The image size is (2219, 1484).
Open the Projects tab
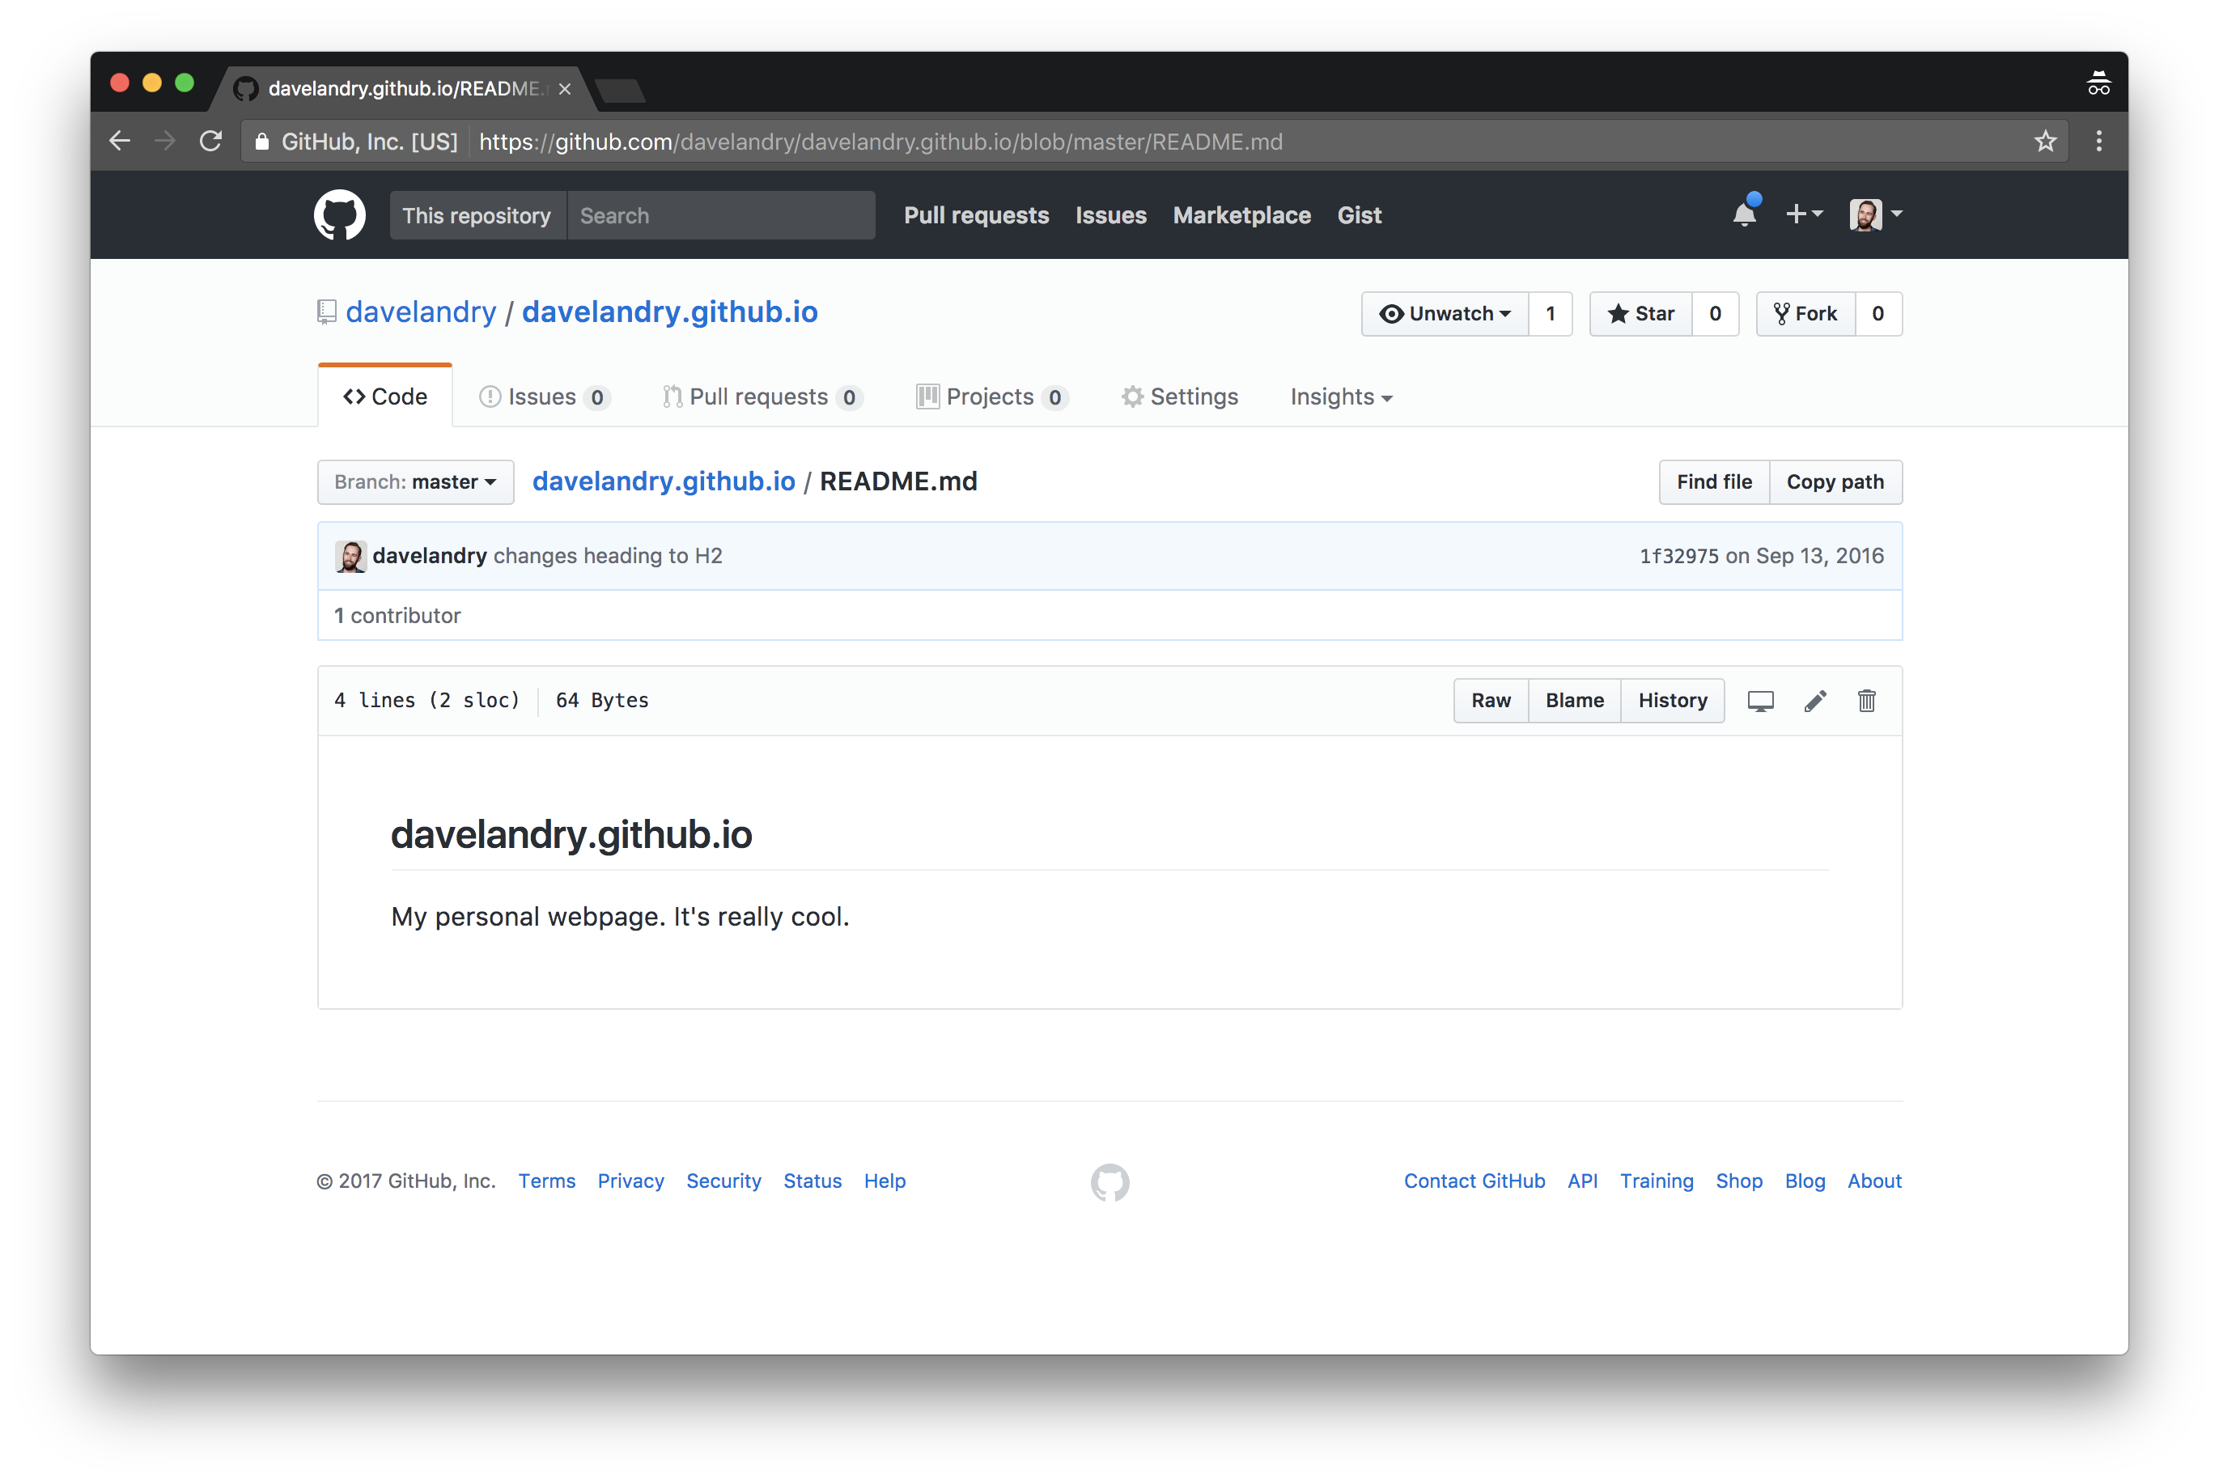(993, 397)
